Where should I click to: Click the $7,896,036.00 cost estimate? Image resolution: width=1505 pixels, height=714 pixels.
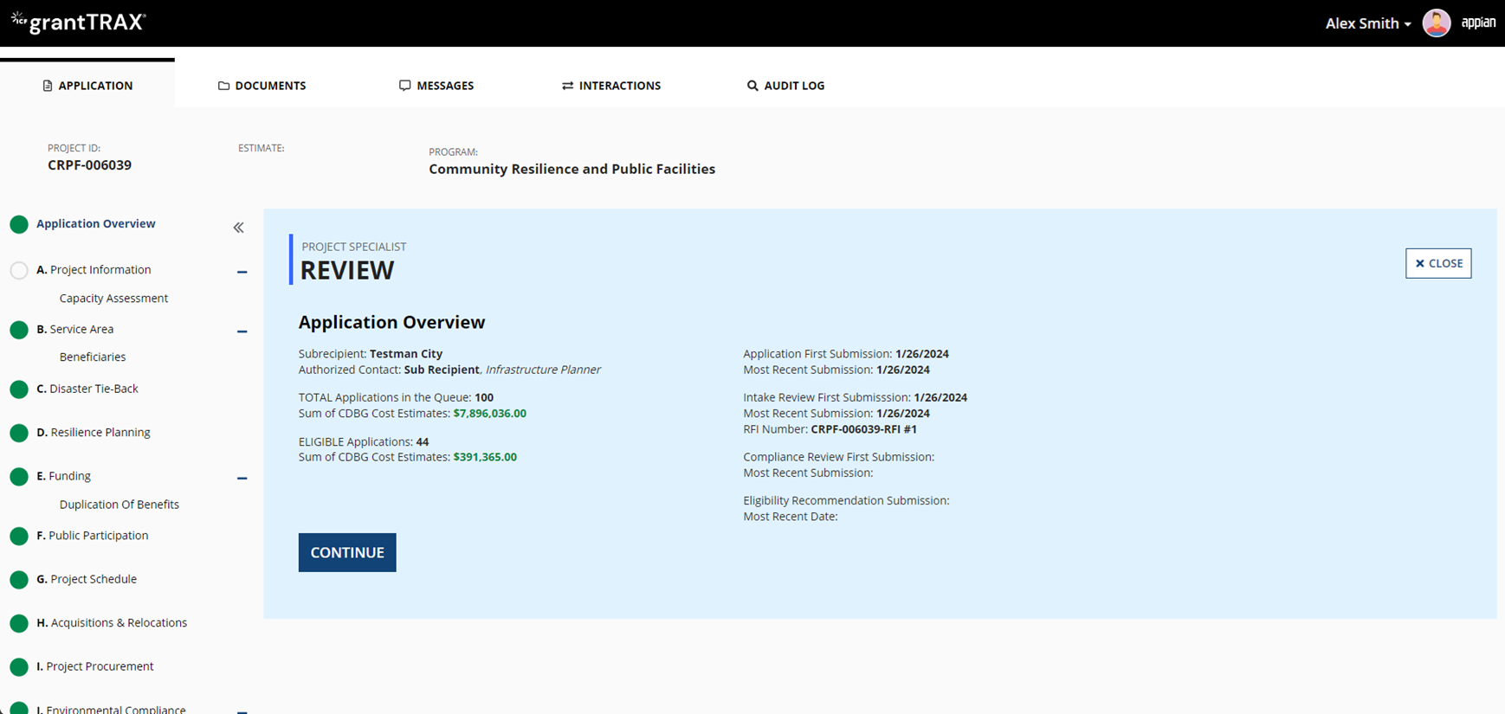click(x=490, y=414)
